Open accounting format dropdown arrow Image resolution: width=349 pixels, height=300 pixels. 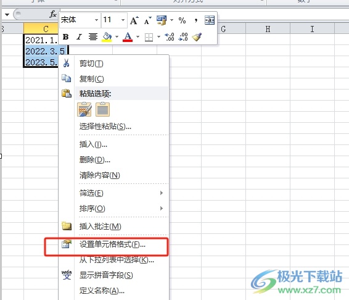pos(171,20)
